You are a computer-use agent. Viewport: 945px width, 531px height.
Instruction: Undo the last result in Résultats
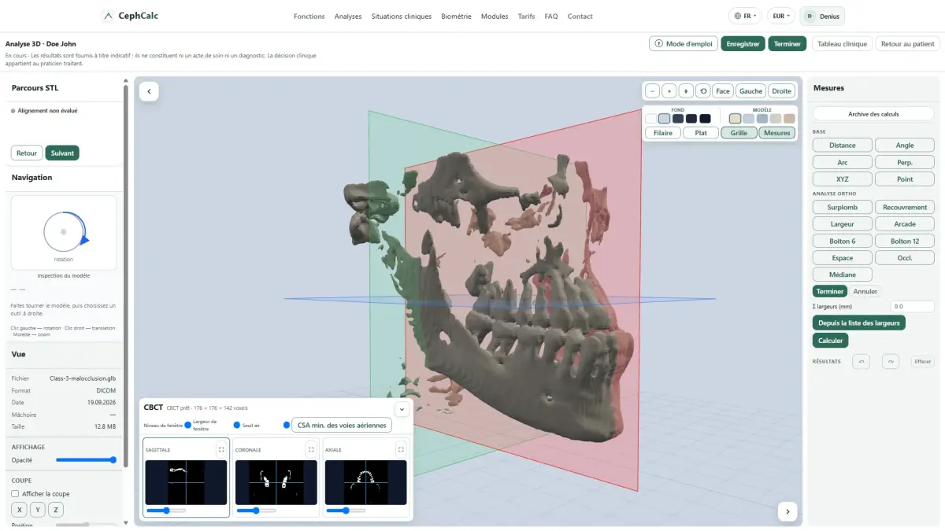(862, 362)
